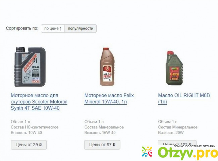This screenshot has height=161, width=218.
Task: Sort products by price ascending
Action: pos(53,29)
